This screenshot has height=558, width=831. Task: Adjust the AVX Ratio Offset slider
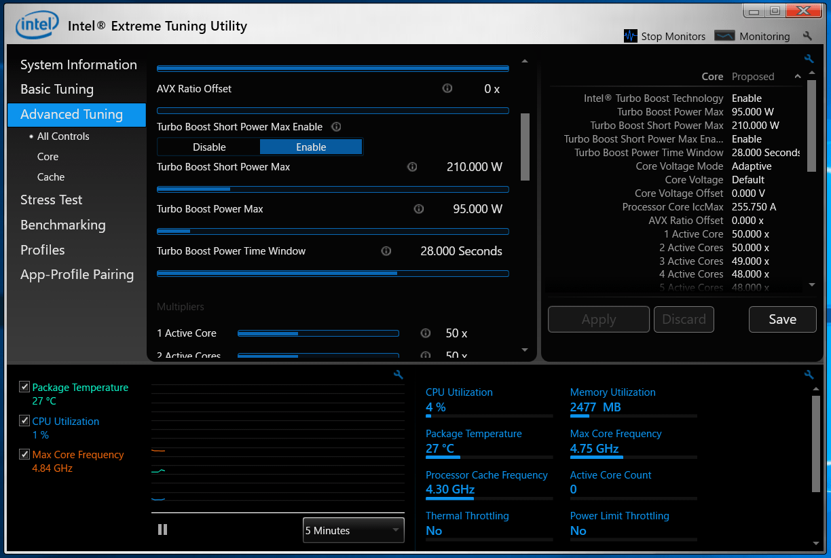click(333, 111)
